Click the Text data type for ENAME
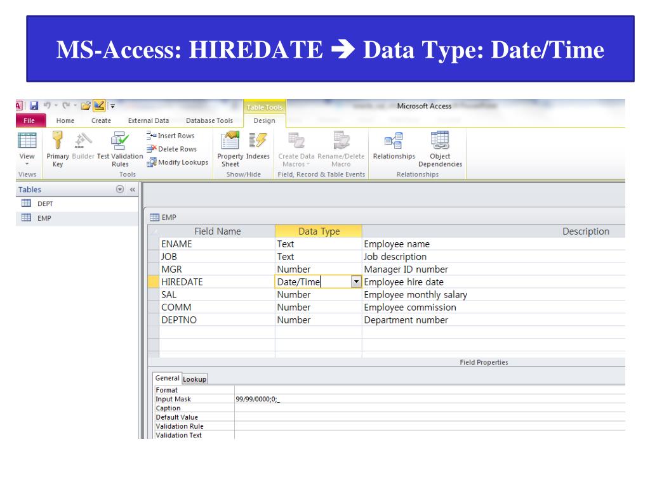Image resolution: width=650 pixels, height=487 pixels. pyautogui.click(x=319, y=244)
